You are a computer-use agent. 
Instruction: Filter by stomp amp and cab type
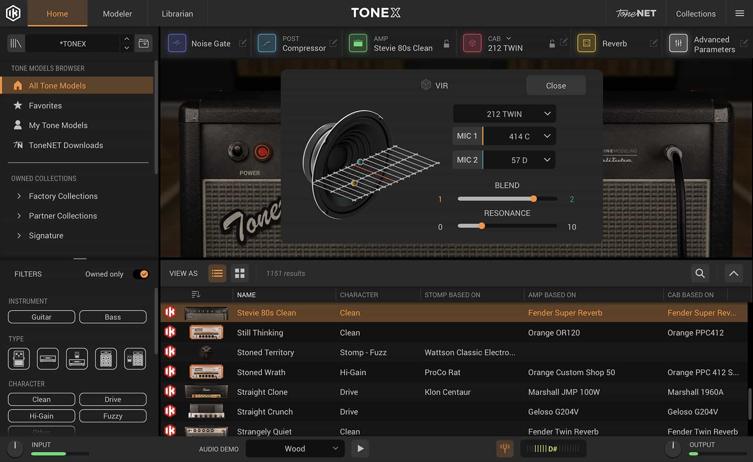(135, 359)
